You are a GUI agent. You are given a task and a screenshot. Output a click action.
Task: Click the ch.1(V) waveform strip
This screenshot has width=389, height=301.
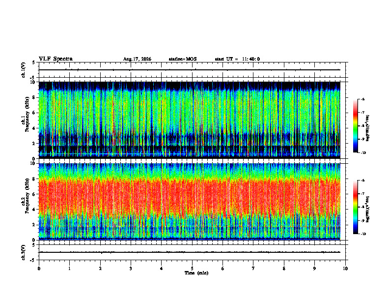(189, 70)
